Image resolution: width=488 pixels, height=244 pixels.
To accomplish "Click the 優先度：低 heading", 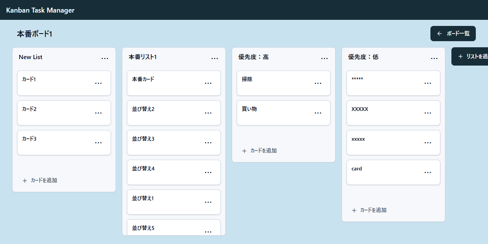I will pos(363,57).
